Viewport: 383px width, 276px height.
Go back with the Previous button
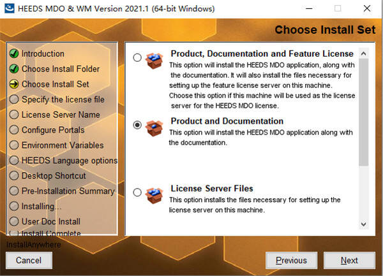[291, 260]
